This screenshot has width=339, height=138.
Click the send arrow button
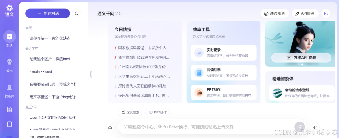300,127
